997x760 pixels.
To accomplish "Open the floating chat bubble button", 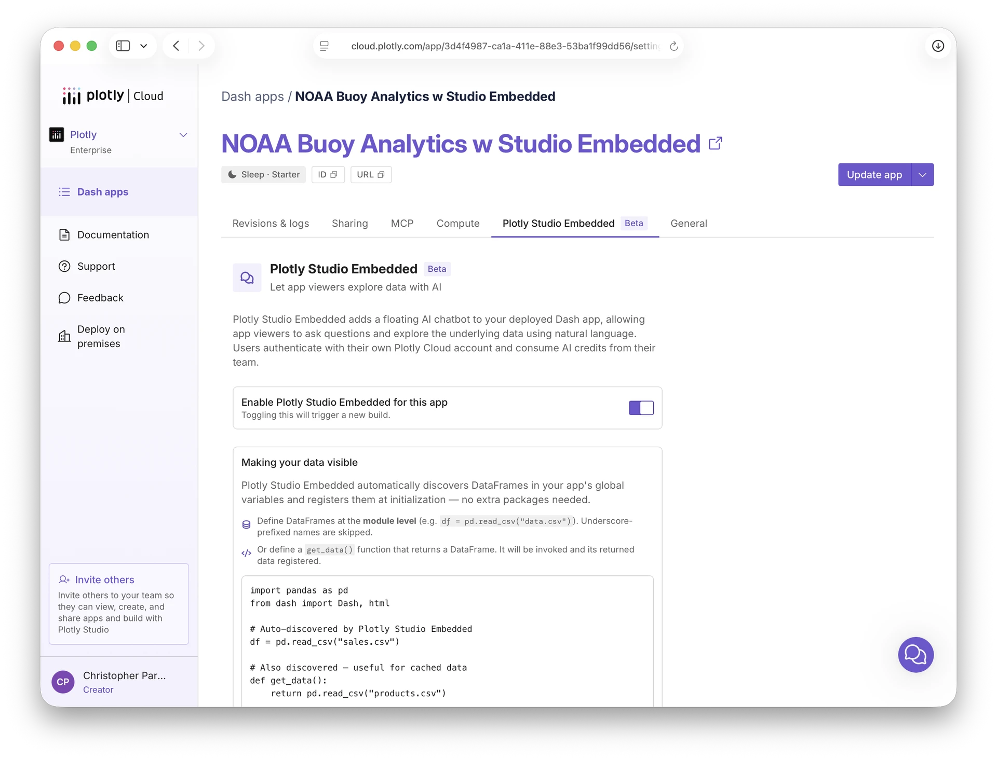I will coord(915,655).
